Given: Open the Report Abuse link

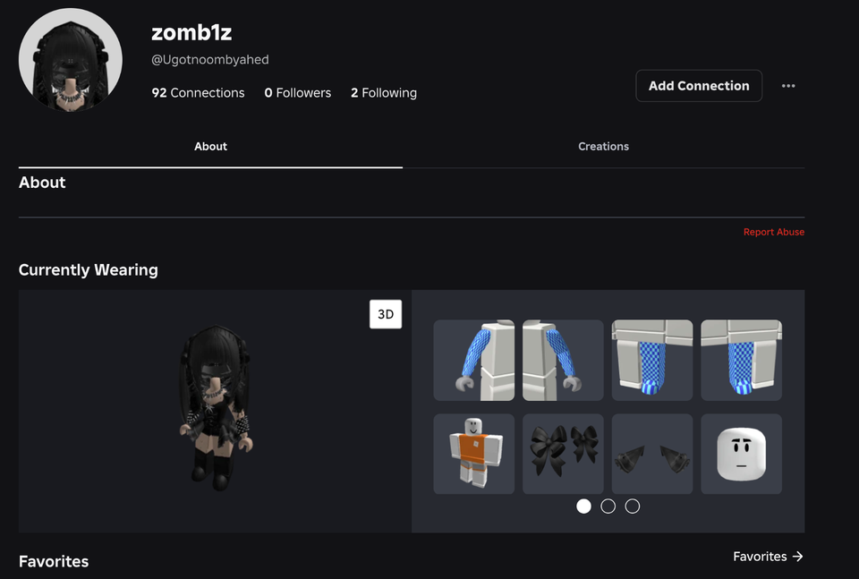Looking at the screenshot, I should [x=774, y=231].
